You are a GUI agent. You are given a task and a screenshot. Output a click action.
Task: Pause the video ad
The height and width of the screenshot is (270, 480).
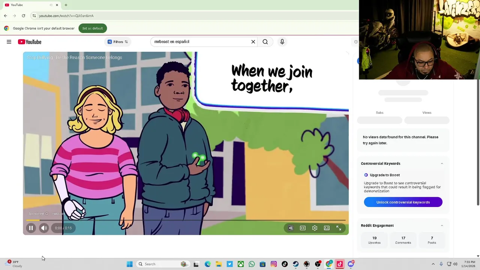(31, 228)
